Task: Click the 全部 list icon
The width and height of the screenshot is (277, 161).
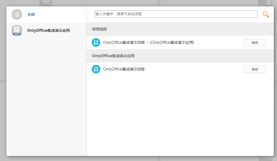Action: click(x=17, y=14)
